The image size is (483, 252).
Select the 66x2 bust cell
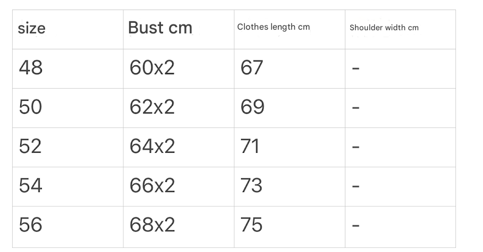(x=152, y=186)
